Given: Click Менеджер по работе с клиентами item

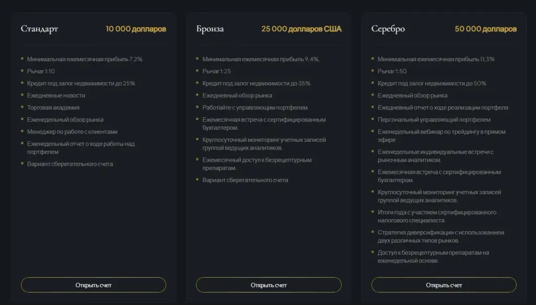Looking at the screenshot, I should coord(72,132).
